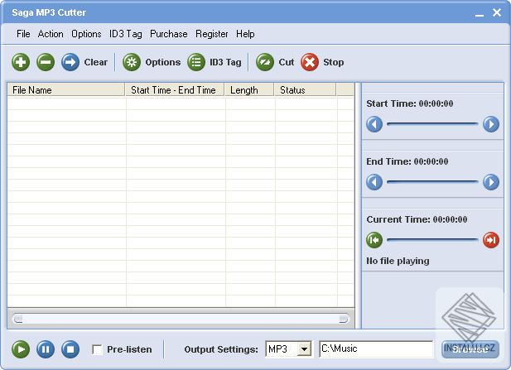This screenshot has width=511, height=370.
Task: Open the ID3 Tag menu
Action: click(125, 34)
